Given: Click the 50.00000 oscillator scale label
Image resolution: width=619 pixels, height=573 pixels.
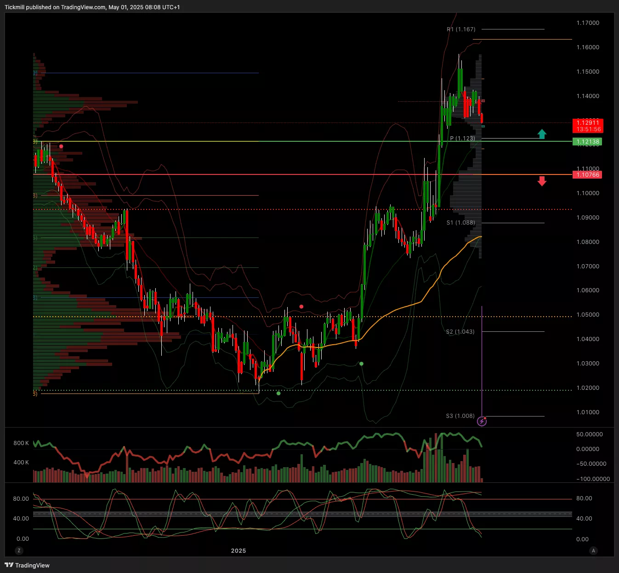Looking at the screenshot, I should [x=589, y=434].
